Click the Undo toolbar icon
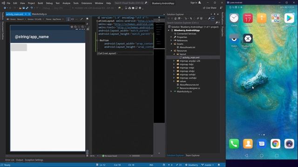The width and height of the screenshot is (298, 167). pos(32,8)
